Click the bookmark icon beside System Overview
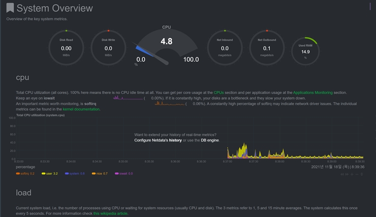Screen dimensions: 376x217 point(10,8)
